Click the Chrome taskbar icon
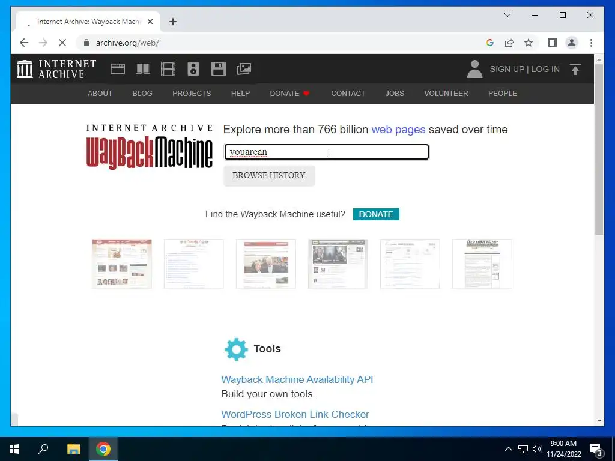 click(103, 449)
